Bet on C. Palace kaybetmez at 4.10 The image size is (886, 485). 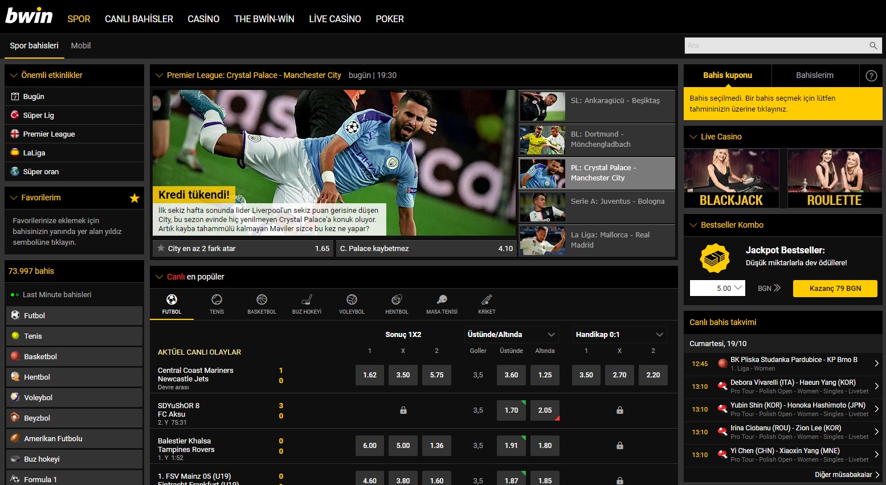point(426,248)
